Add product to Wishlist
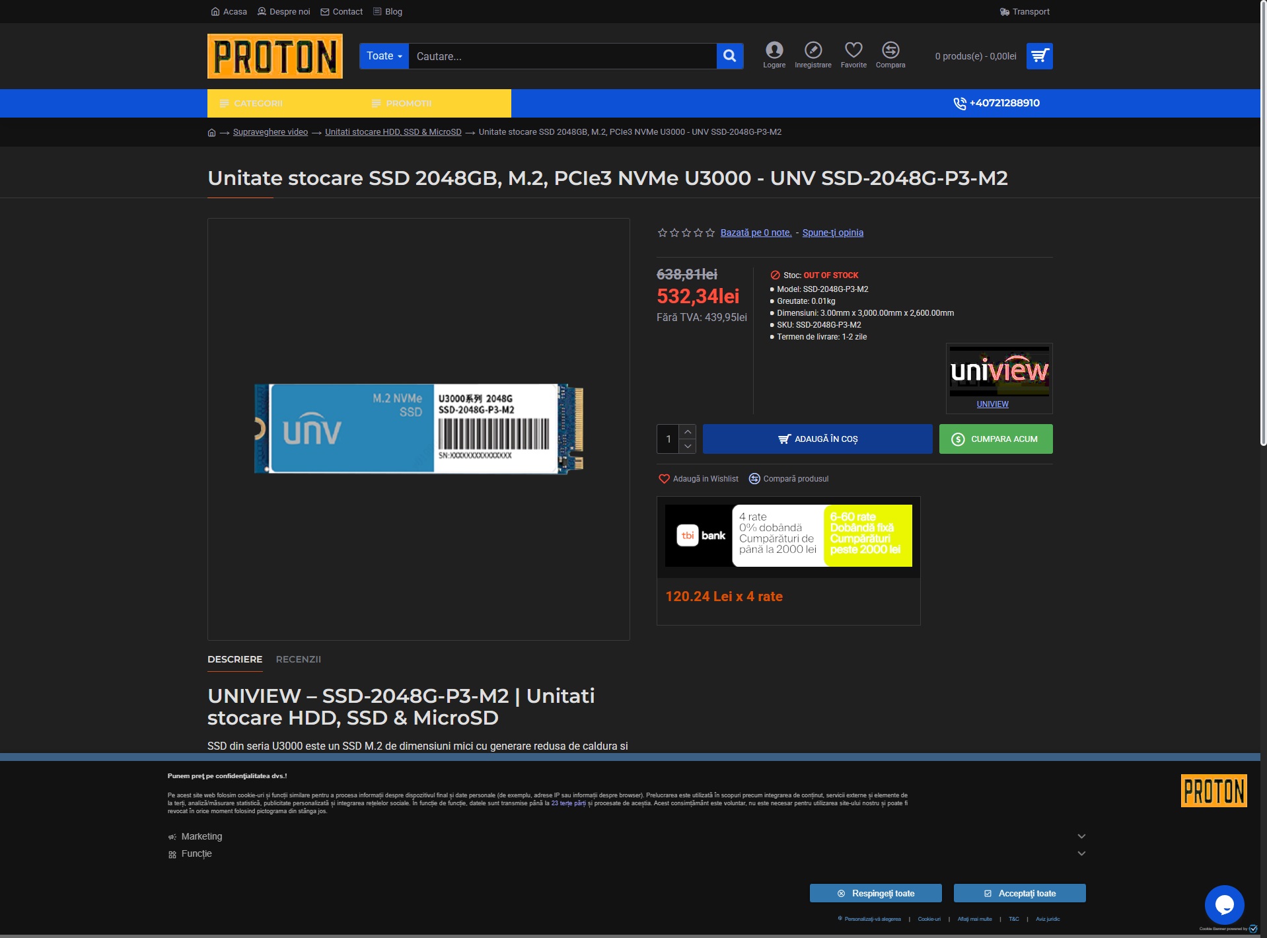Image resolution: width=1267 pixels, height=938 pixels. tap(698, 479)
